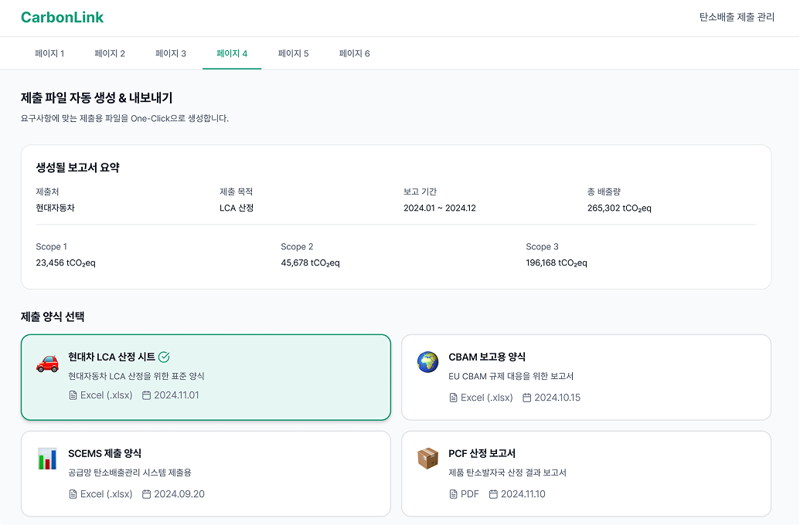Select the PCF 산정 보고서 format
Screen dimensions: 800x525
tap(586, 476)
